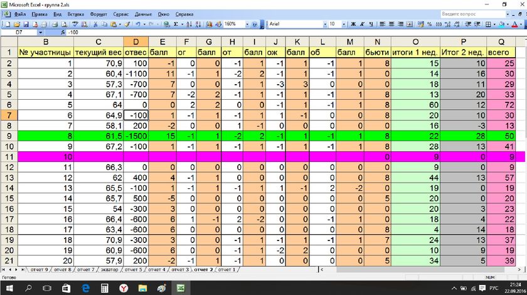
Task: Select column header D
Action: click(x=136, y=41)
